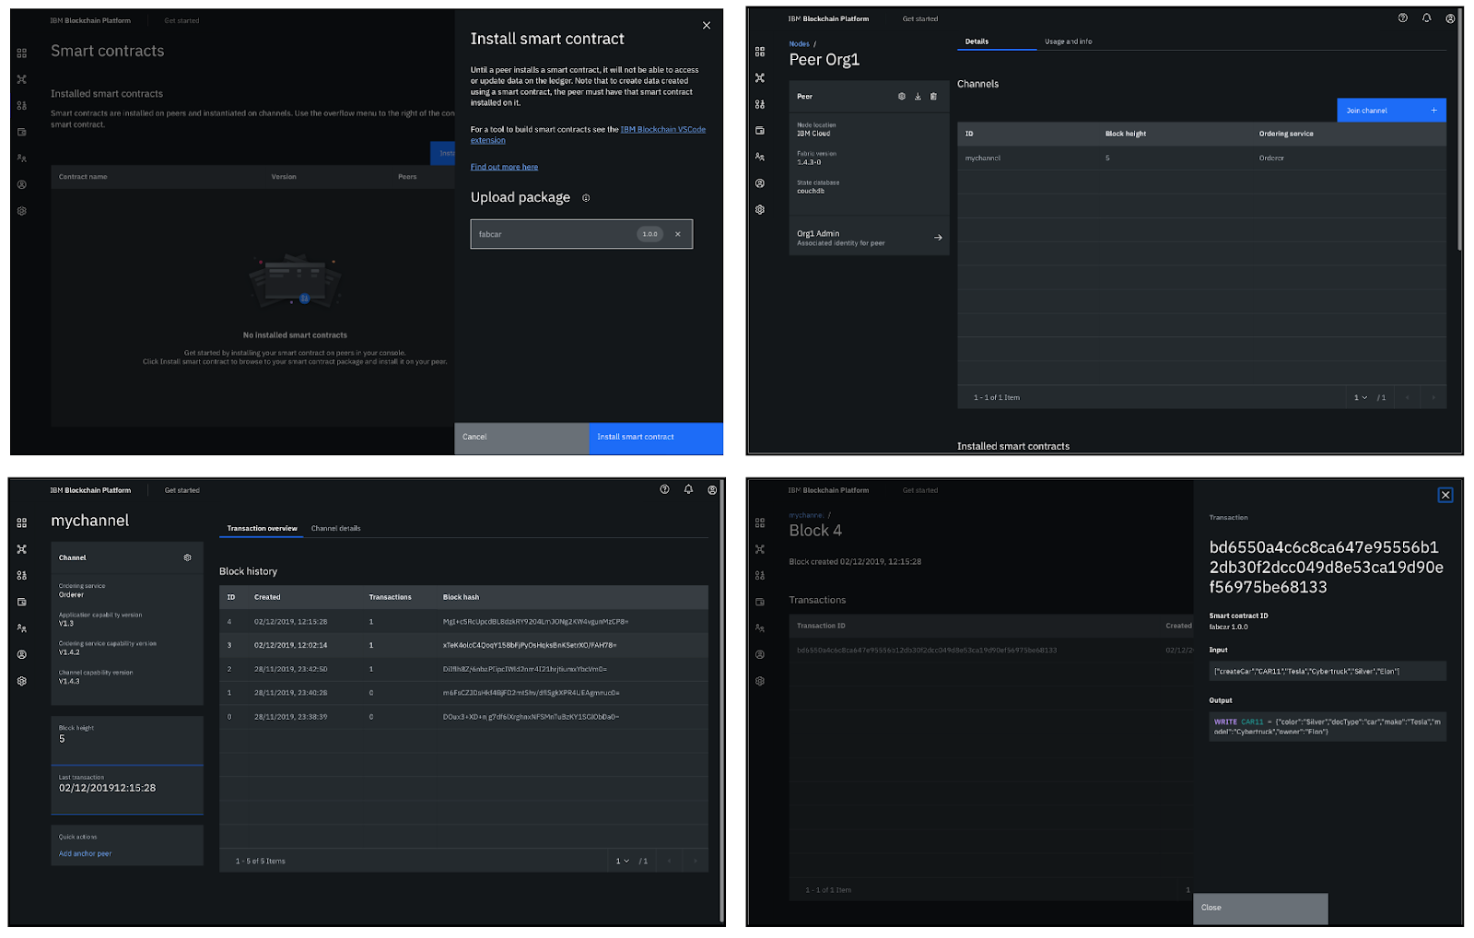Open mychannel row in Channels table
Image resolution: width=1474 pixels, height=938 pixels.
(1201, 158)
